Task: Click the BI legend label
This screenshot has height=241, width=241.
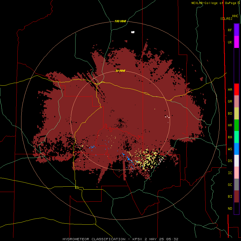Action: tap(230, 197)
